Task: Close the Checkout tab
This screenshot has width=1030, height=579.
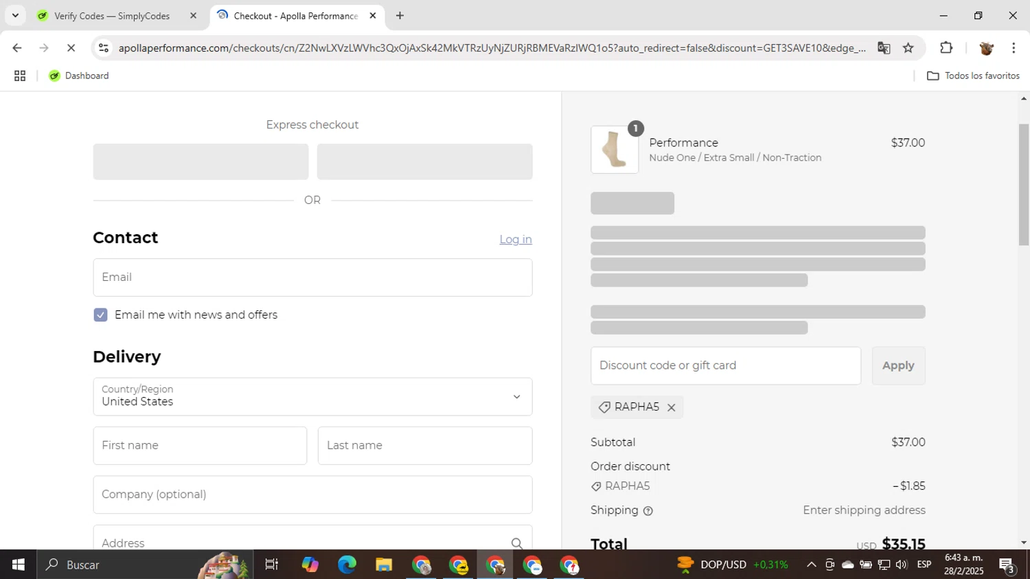Action: click(x=373, y=16)
